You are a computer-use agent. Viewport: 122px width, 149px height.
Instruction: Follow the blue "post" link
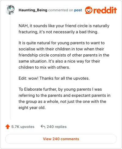78,10
